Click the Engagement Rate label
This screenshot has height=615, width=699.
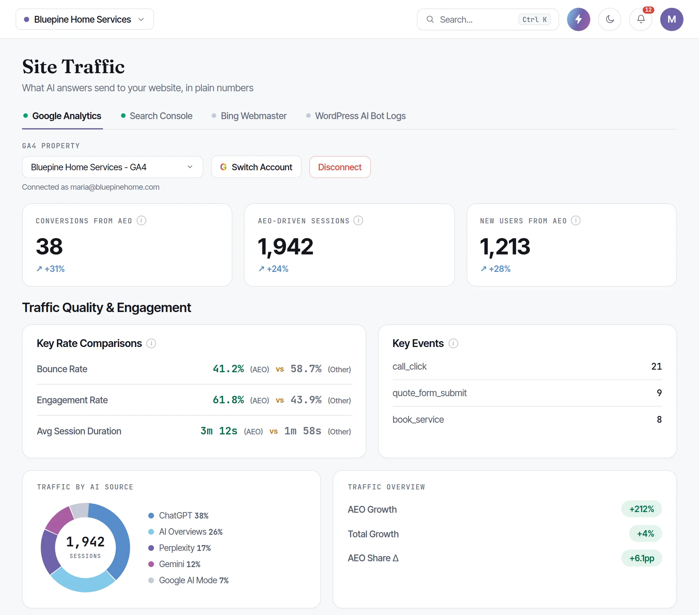72,400
